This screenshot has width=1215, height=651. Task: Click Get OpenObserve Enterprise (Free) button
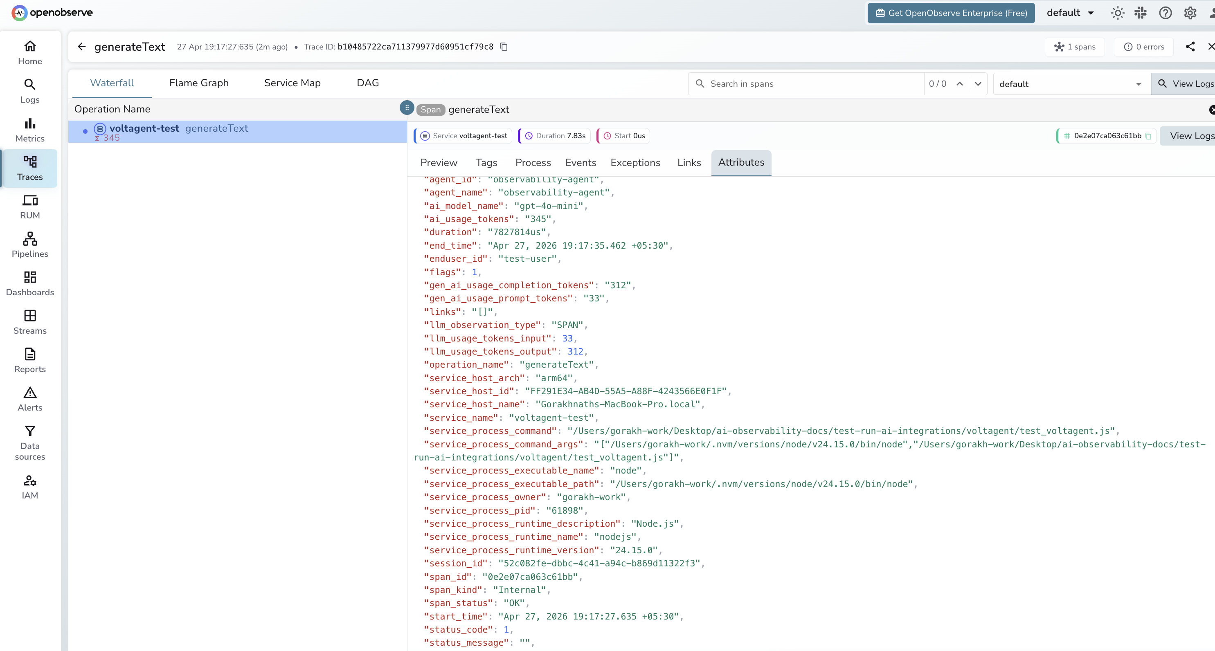[x=950, y=13]
